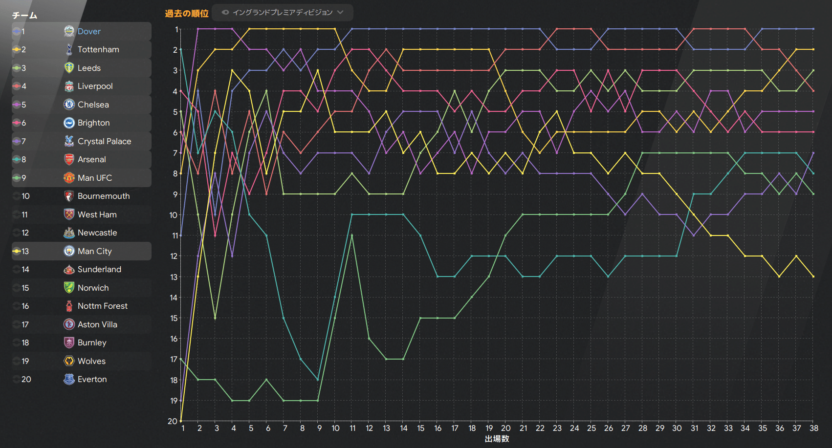Click the Everton club badge

click(69, 379)
